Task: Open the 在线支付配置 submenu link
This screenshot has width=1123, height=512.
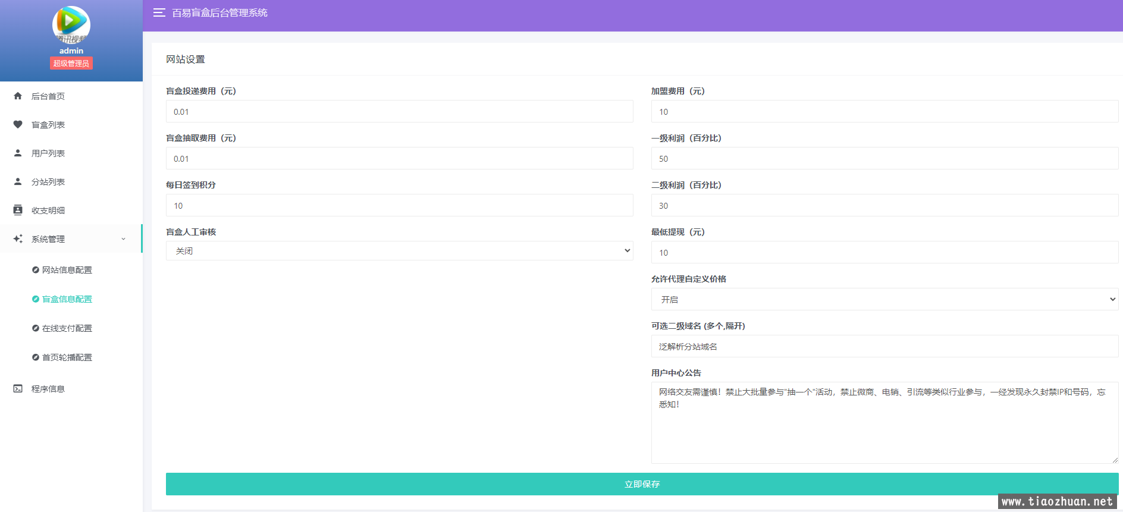Action: [x=67, y=328]
